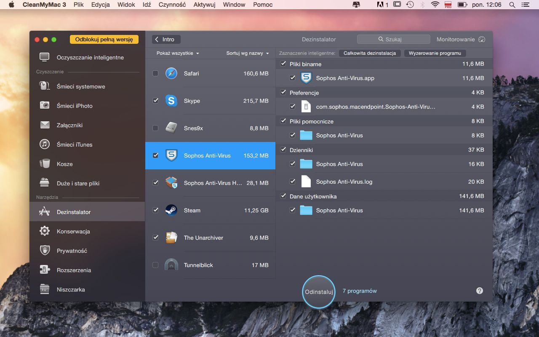Viewport: 539px width, 337px height.
Task: Select the Kosze trash bin icon
Action: (x=45, y=163)
